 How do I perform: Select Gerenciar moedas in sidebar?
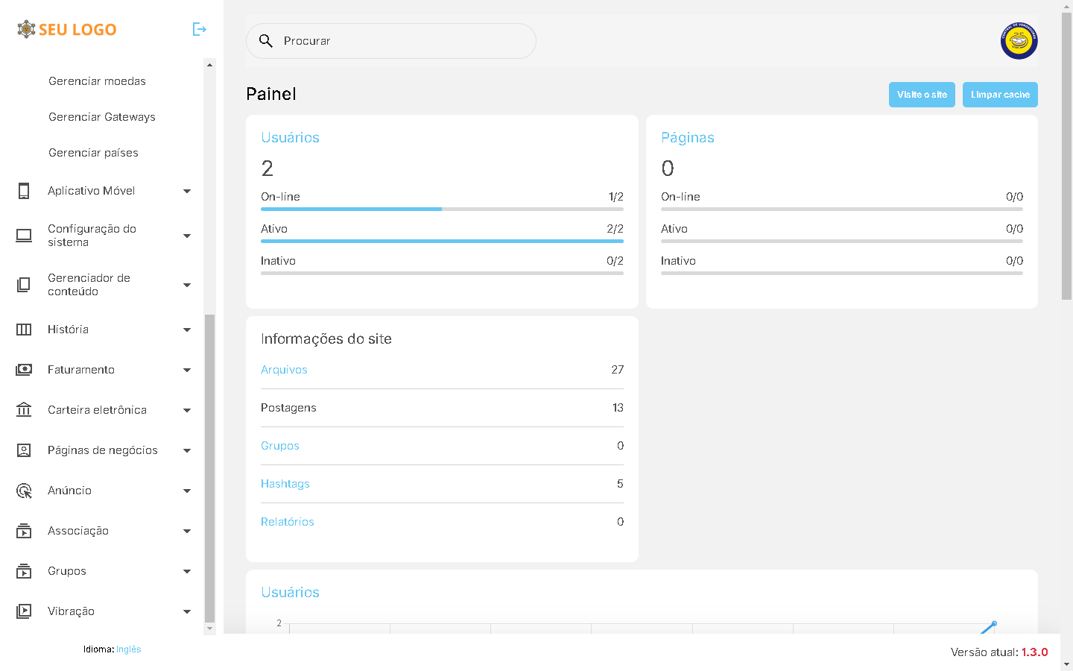(97, 81)
